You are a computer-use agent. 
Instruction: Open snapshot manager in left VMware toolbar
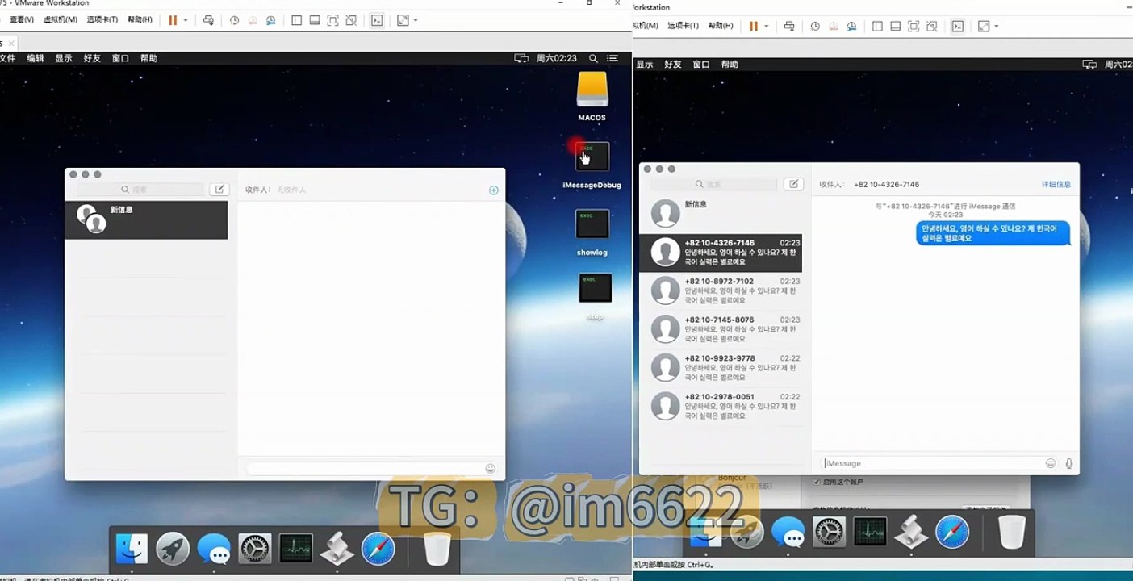(270, 20)
